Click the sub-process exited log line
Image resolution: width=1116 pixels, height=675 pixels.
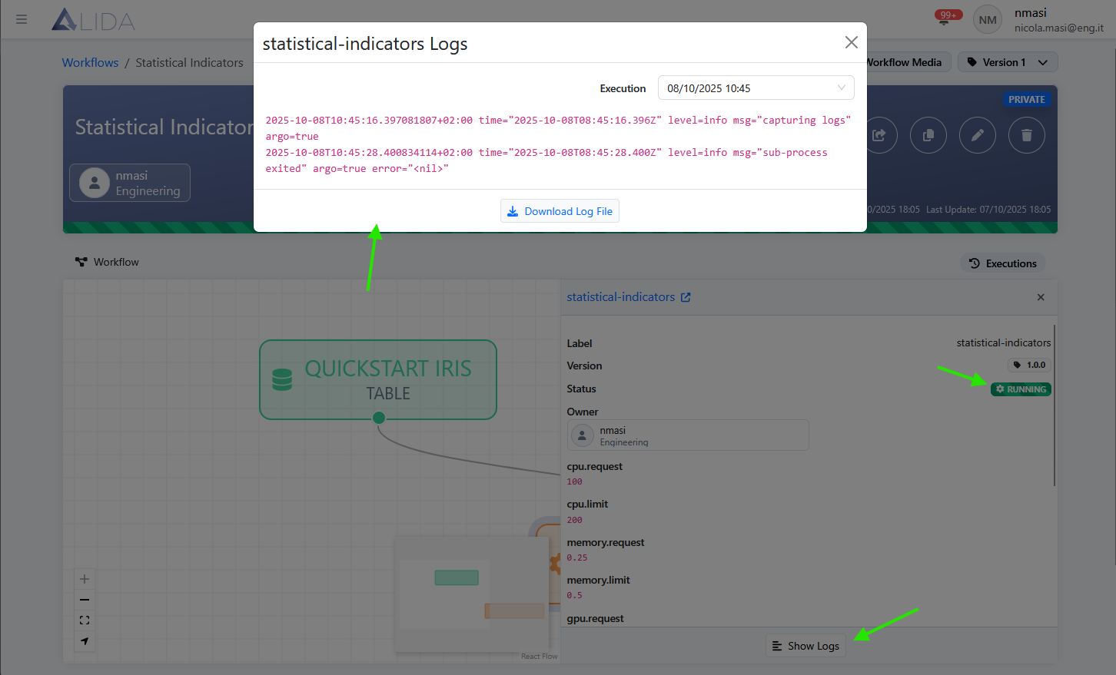(x=546, y=160)
